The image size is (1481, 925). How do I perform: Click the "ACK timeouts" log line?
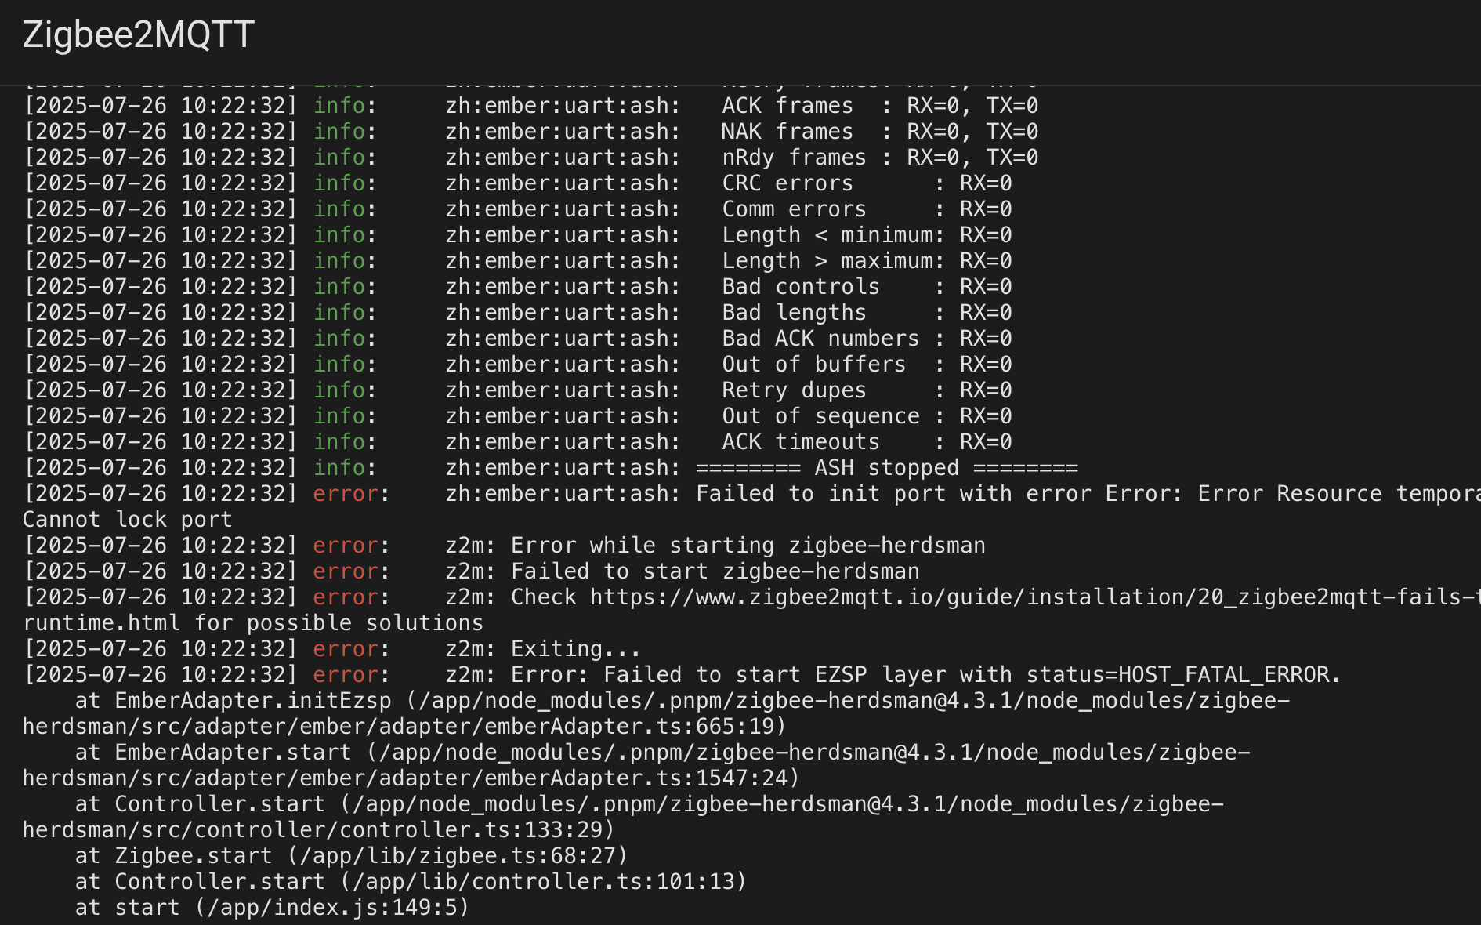pyautogui.click(x=800, y=442)
